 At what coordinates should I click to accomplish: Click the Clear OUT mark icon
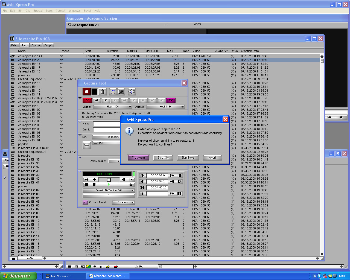coord(179,182)
